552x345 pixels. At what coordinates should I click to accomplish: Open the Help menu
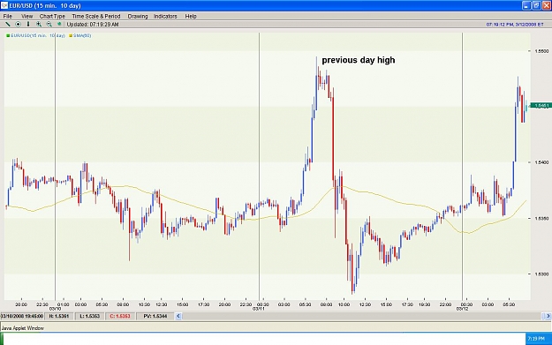191,16
